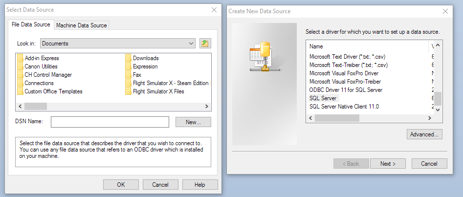Select the Custom Office Templates folder
This screenshot has width=463, height=197.
[x=50, y=91]
